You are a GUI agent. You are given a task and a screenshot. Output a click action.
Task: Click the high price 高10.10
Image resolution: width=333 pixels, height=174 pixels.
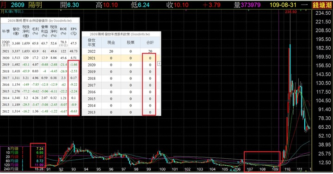[107, 5]
